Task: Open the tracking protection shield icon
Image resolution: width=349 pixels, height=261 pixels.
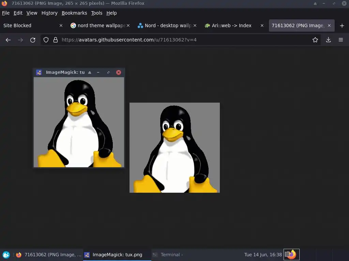Action: click(x=46, y=40)
